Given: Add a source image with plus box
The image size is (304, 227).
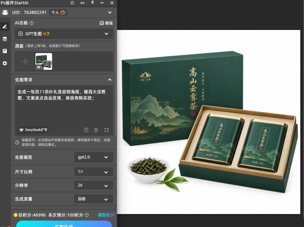Looking at the screenshot, I should pos(25,61).
